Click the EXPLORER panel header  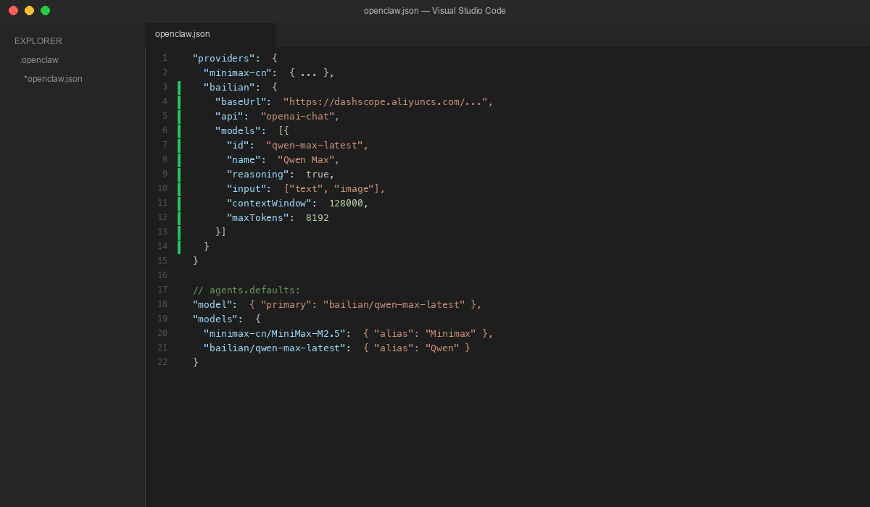[x=38, y=41]
